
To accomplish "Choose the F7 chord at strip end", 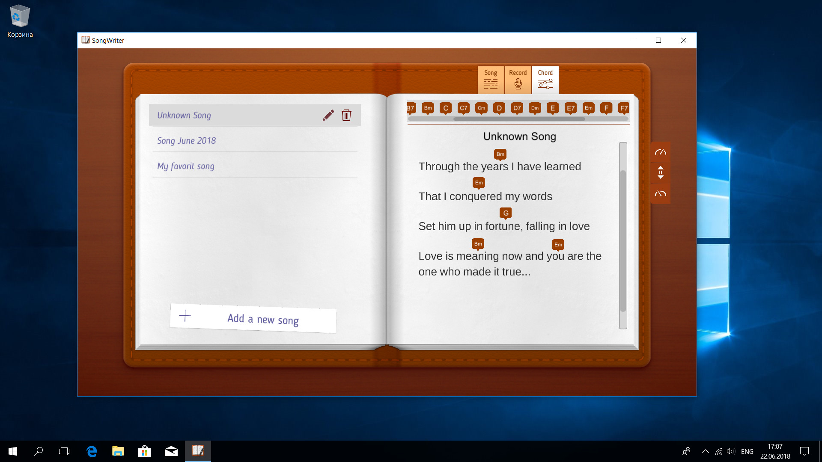I will tap(624, 108).
